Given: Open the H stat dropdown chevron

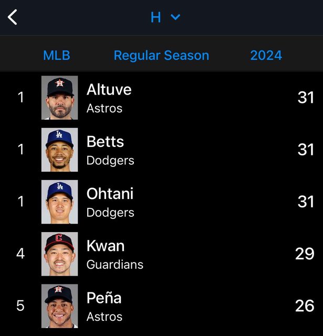Looking at the screenshot, I should [175, 17].
